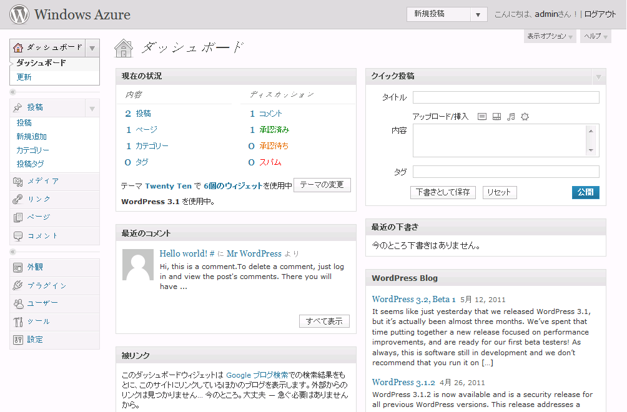Open 更新 under dashboard menu

click(x=24, y=77)
